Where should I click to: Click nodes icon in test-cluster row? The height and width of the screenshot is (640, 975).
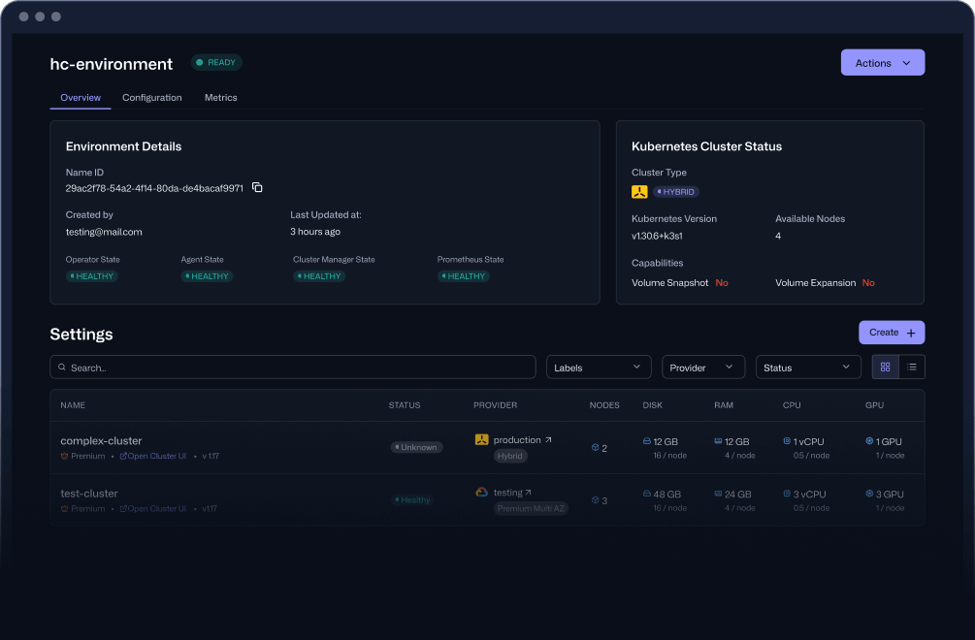[x=595, y=500]
